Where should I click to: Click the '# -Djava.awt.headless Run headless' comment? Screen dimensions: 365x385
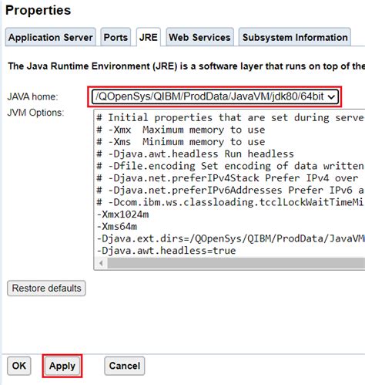[x=195, y=154]
